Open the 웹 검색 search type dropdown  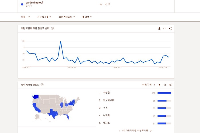[87, 17]
